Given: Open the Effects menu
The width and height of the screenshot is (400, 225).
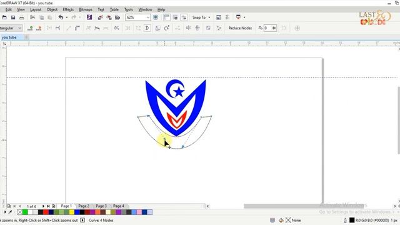Looking at the screenshot, I should point(68,9).
